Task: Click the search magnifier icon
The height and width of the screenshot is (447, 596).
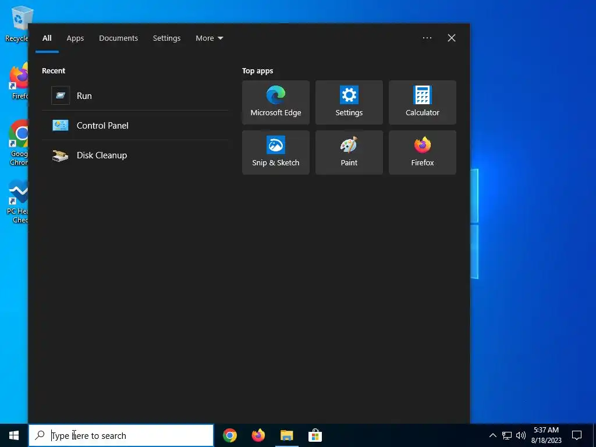Action: click(x=40, y=435)
